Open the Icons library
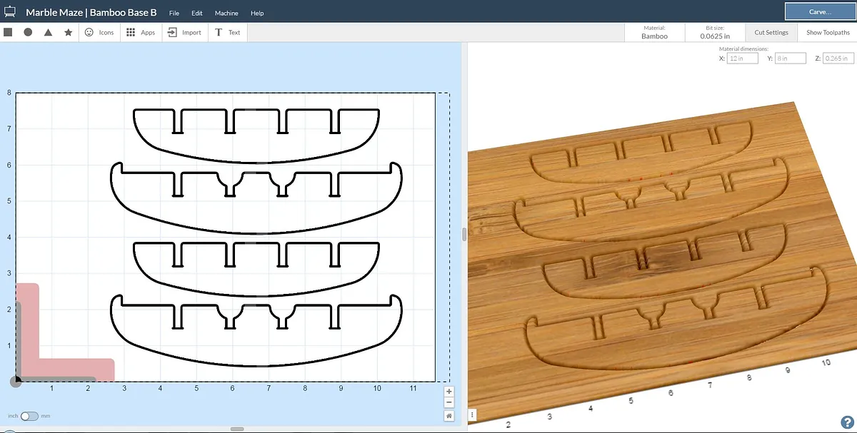 tap(99, 32)
